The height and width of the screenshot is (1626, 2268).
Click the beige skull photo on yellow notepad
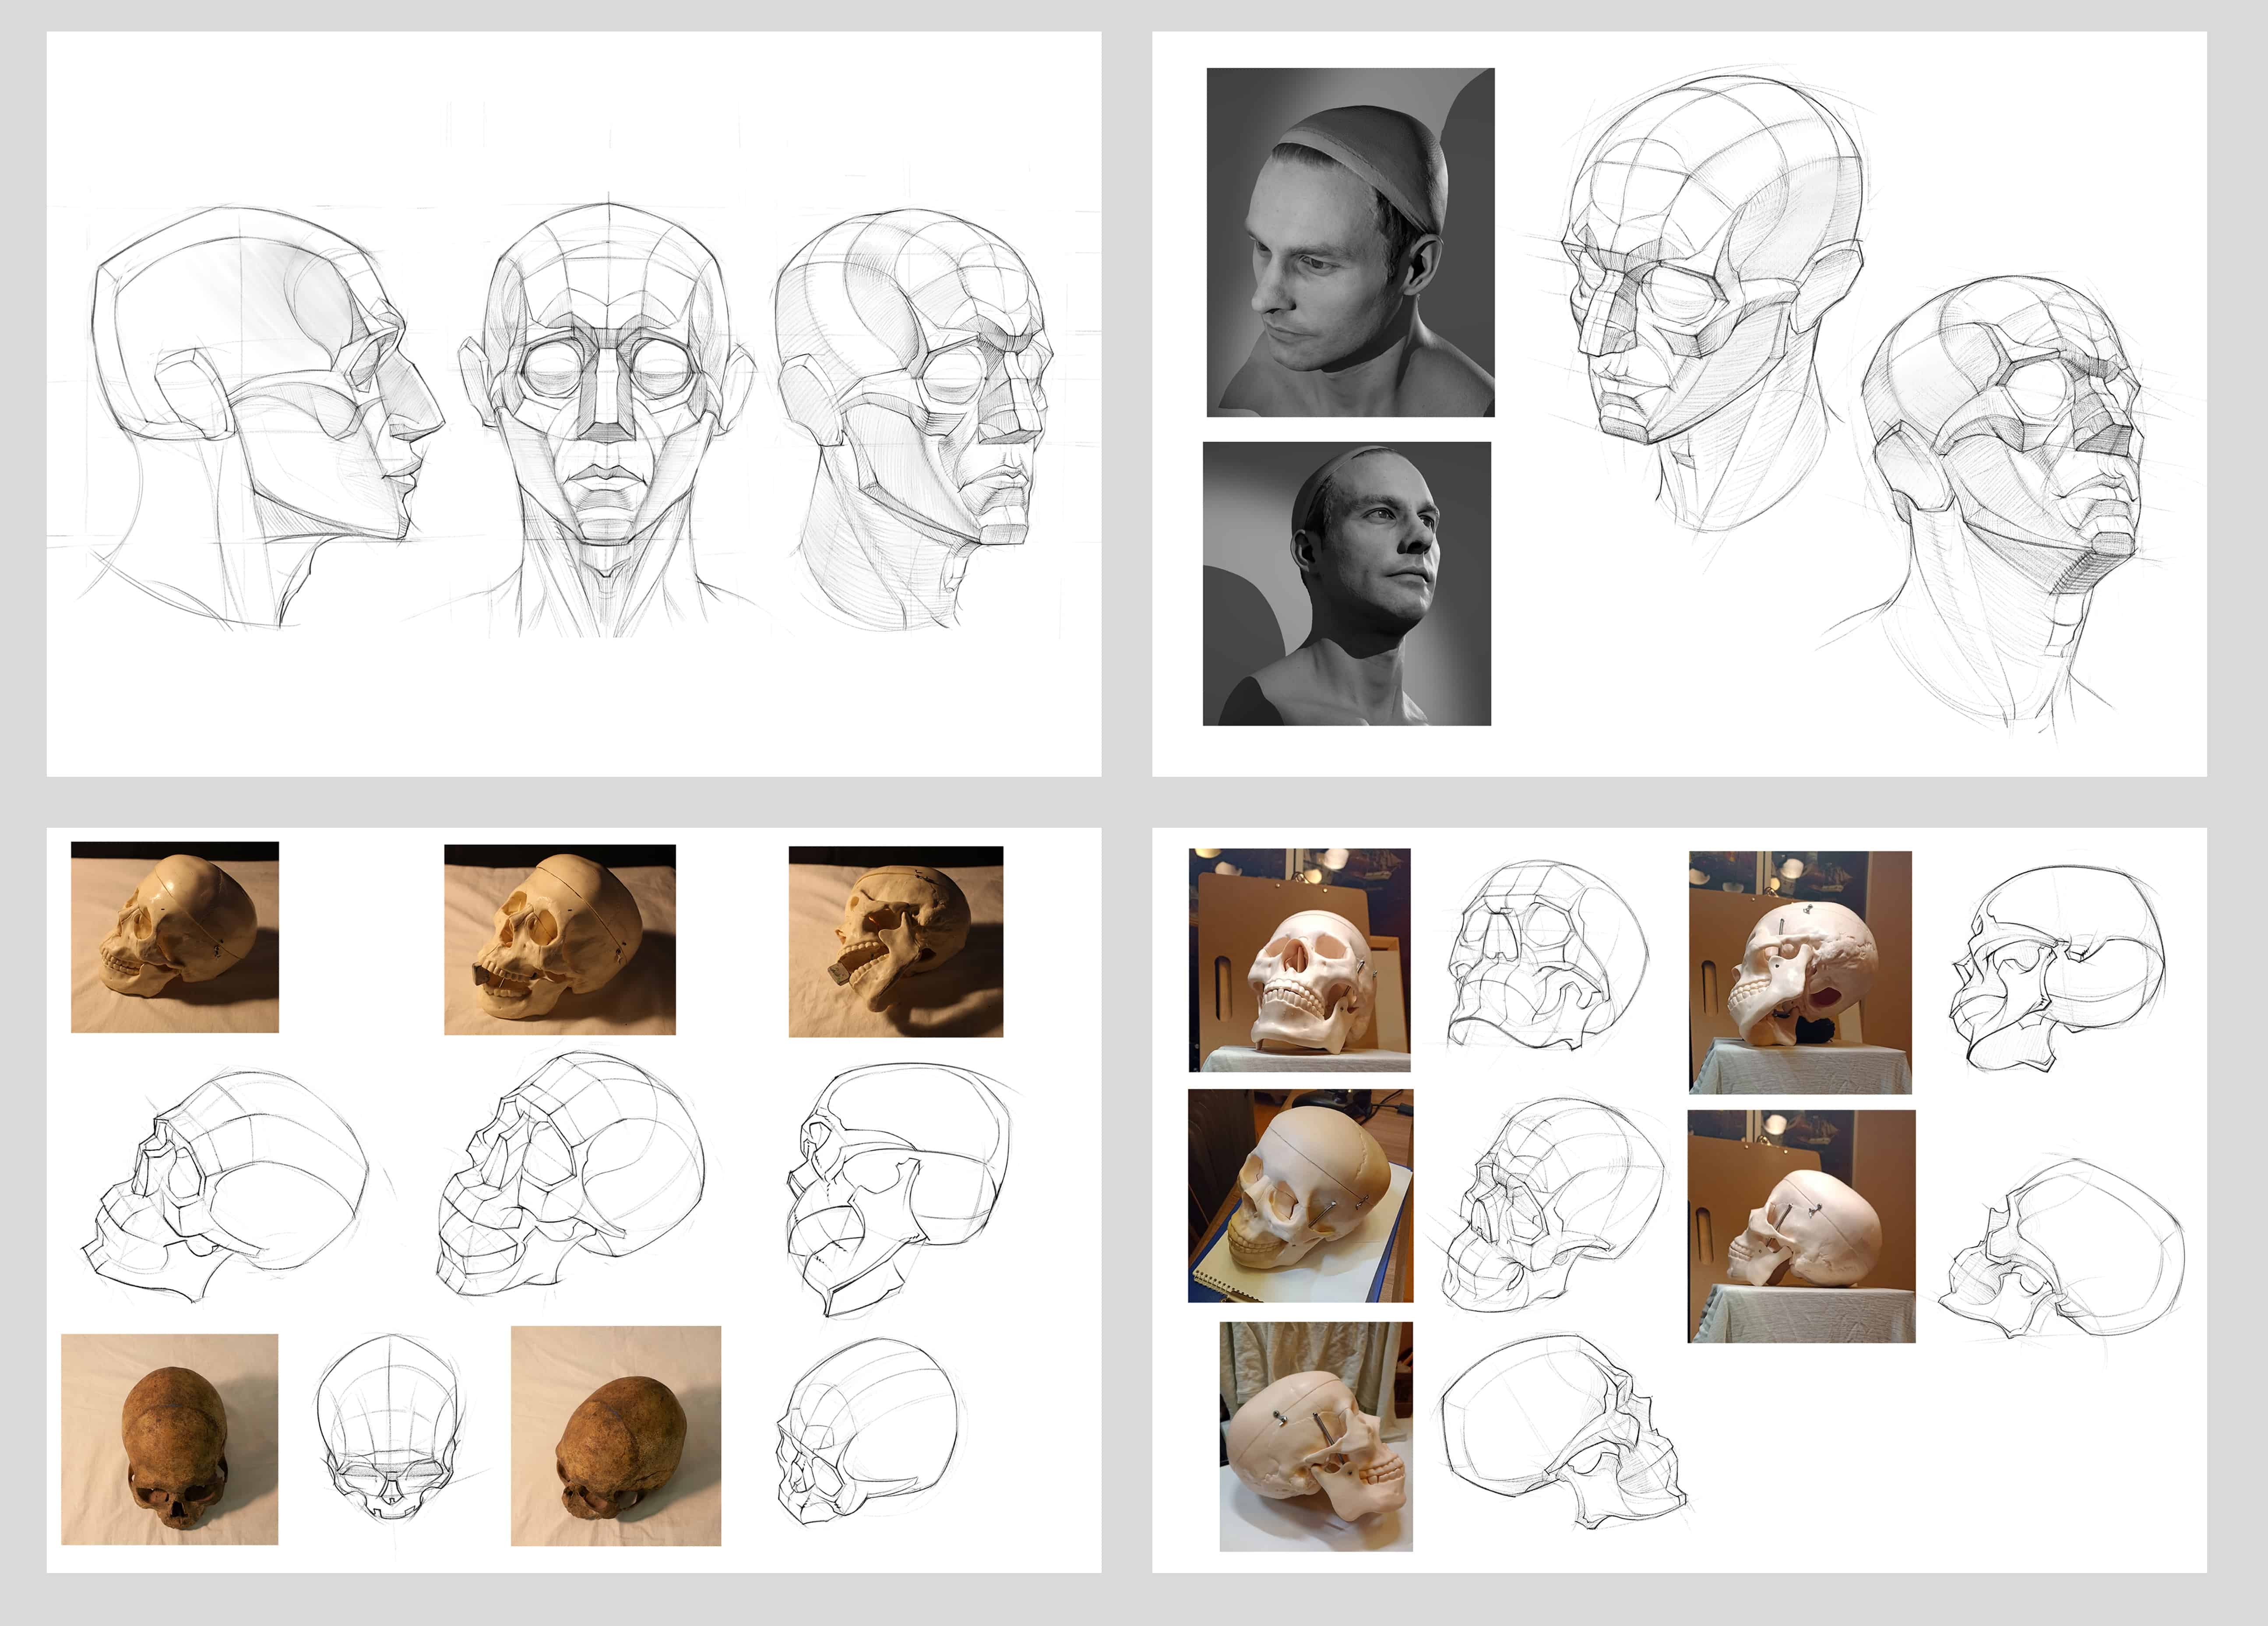(x=1300, y=1196)
